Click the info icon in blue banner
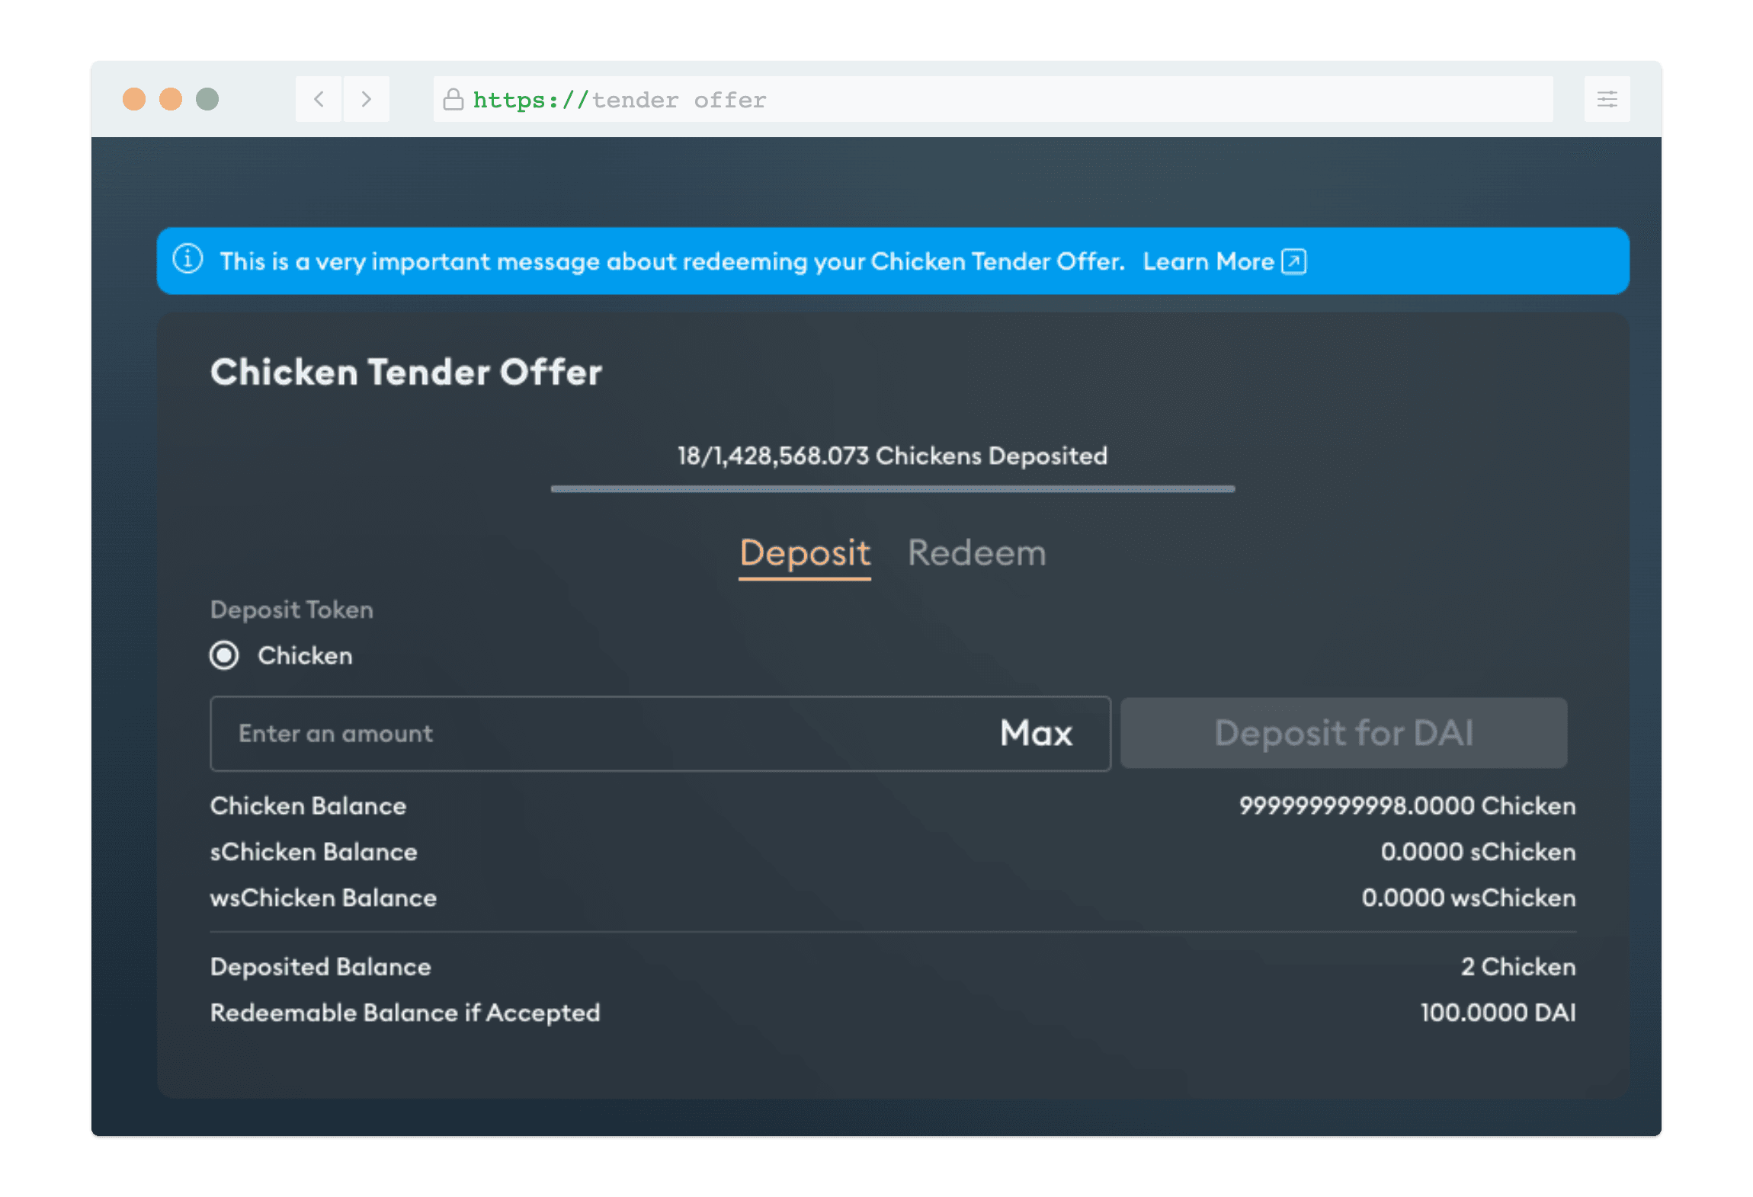The image size is (1753, 1197). pos(187,259)
